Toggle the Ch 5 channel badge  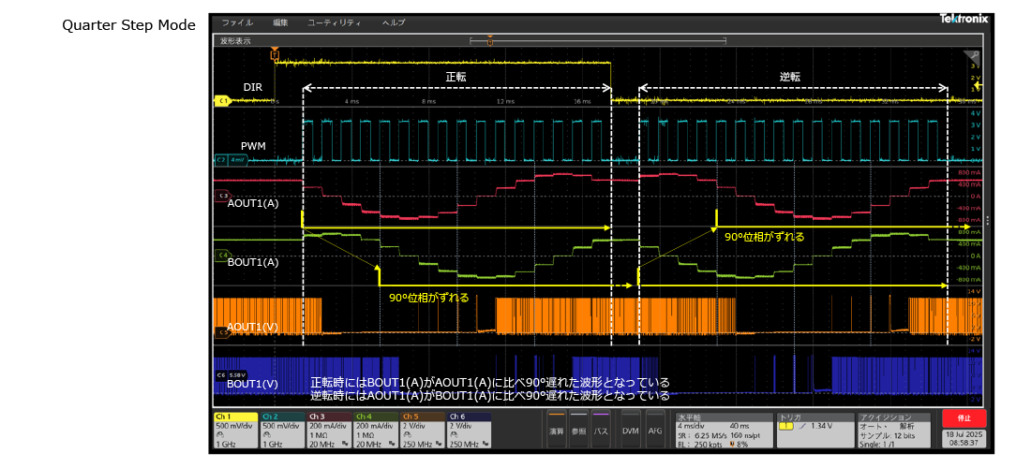pyautogui.click(x=423, y=431)
